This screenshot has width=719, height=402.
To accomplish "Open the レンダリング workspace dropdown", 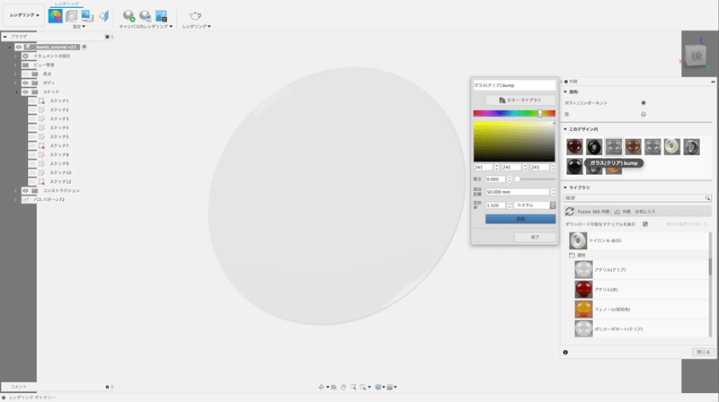I will point(24,15).
